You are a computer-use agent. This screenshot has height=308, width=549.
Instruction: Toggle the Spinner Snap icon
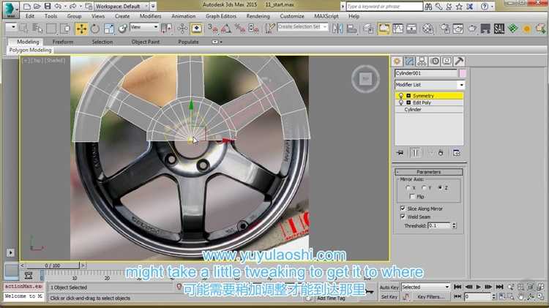(254, 29)
